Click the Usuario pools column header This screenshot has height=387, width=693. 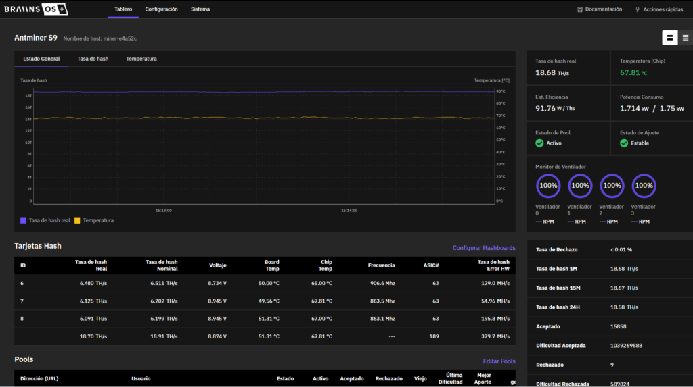click(141, 379)
